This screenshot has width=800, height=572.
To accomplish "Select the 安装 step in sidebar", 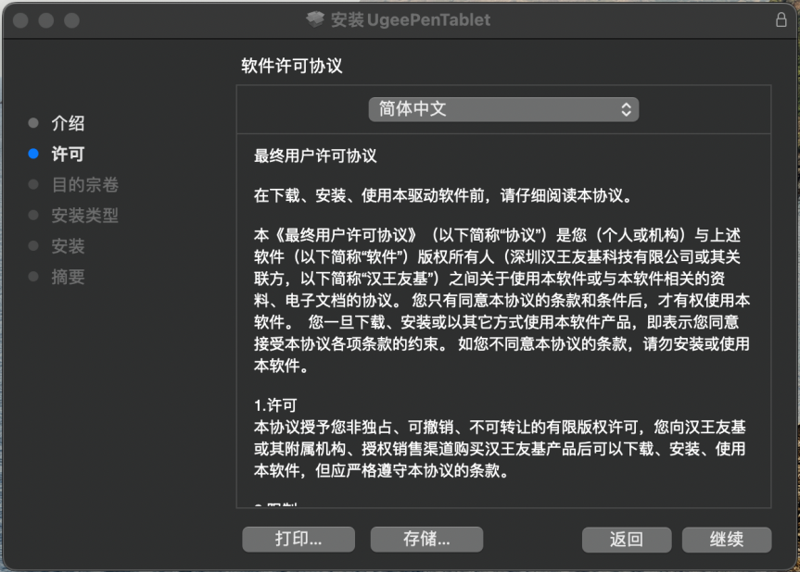I will 68,246.
